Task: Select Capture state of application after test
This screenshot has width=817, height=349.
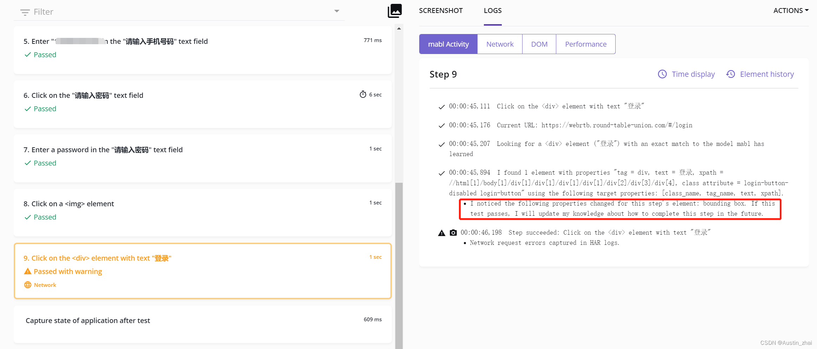Action: 202,324
